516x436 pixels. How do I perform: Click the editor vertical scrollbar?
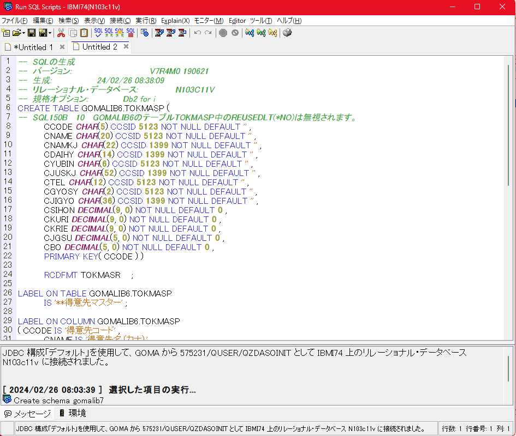point(508,125)
